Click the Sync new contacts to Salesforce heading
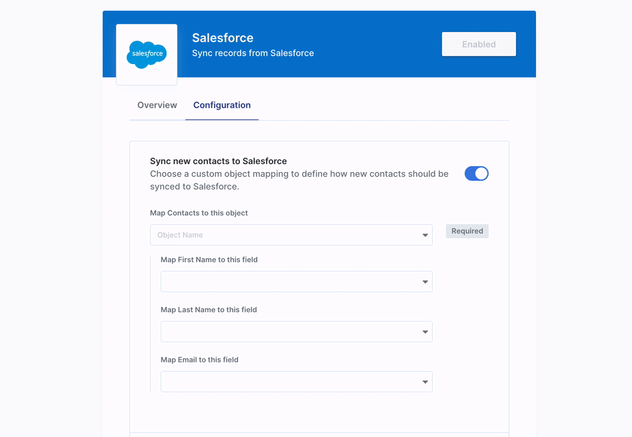The height and width of the screenshot is (437, 632). [219, 161]
